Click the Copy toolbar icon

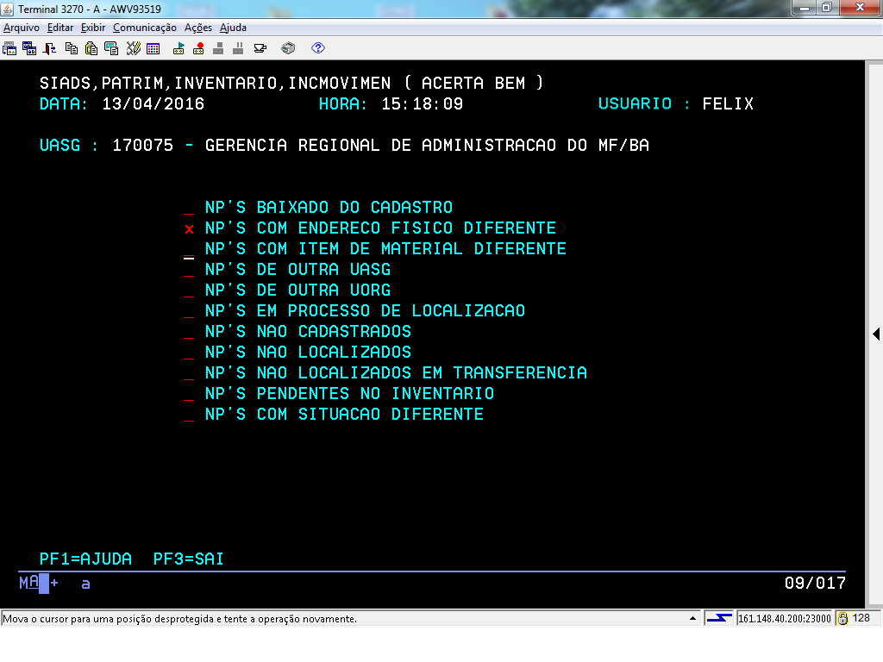coord(72,48)
